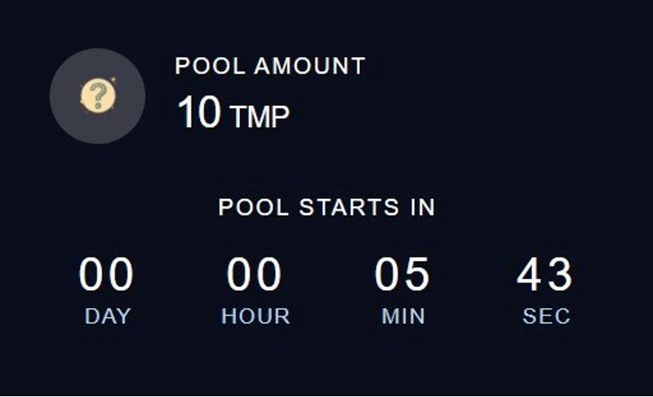Click the question mark token icon
This screenshot has width=653, height=397.
[x=97, y=96]
